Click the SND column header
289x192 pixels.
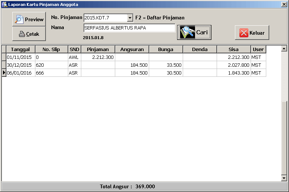75,49
